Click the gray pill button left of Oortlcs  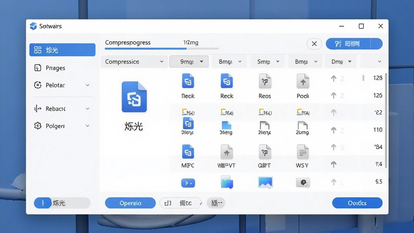[x=216, y=203]
